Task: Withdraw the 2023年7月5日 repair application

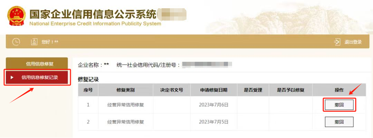Action: click(x=339, y=122)
